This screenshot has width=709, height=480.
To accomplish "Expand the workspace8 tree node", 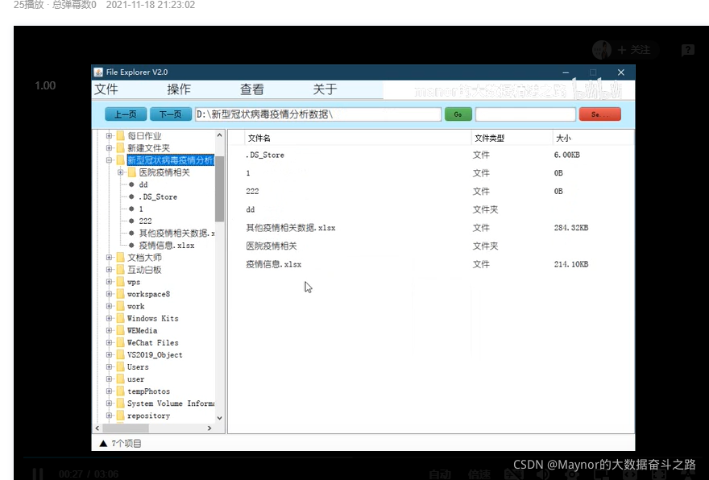I will [109, 294].
